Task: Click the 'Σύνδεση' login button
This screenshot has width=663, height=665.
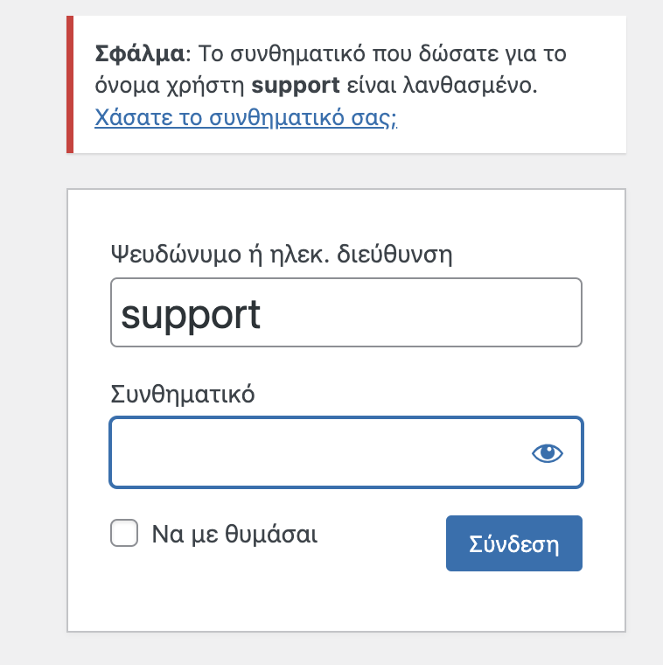Action: coord(513,543)
